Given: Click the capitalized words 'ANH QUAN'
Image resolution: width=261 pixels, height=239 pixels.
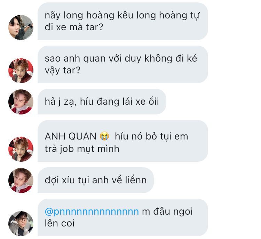Looking at the screenshot, I should click(x=71, y=136).
